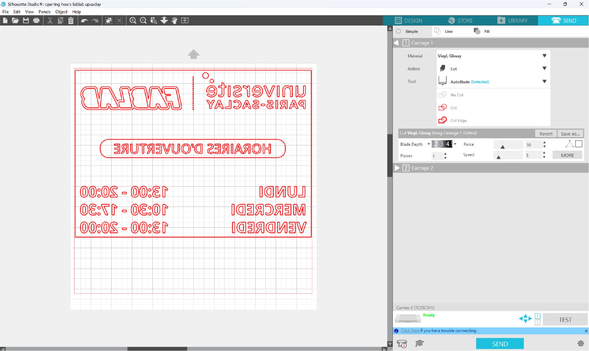Click the graduation cap tutorials icon
589x351 pixels.
tap(419, 344)
